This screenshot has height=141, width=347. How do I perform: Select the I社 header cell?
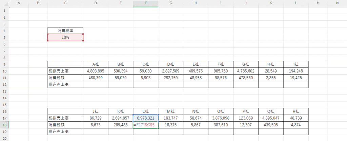coord(295,64)
